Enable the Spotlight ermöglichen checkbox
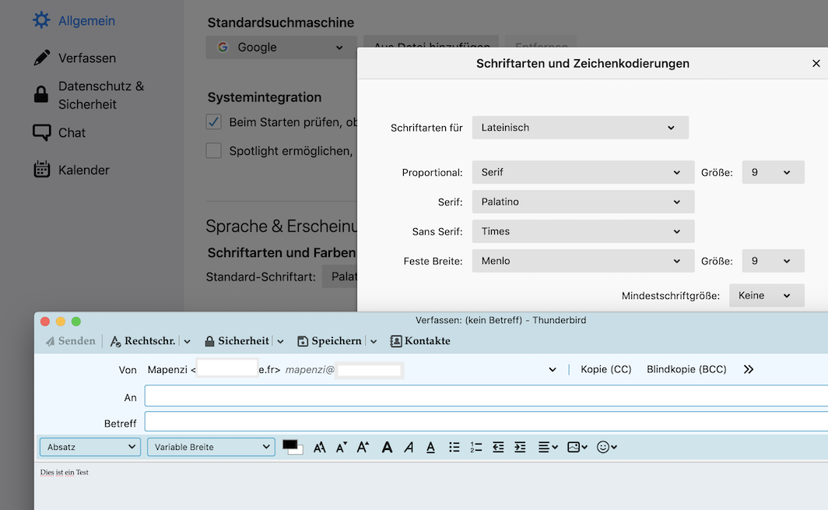Screen dimensions: 828x510 (x=214, y=150)
